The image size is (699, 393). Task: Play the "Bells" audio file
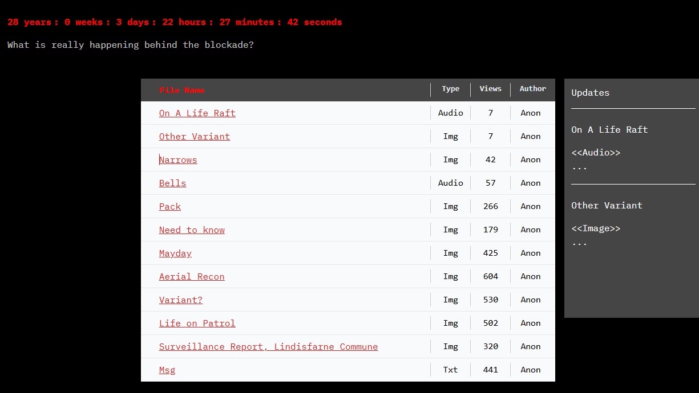172,183
